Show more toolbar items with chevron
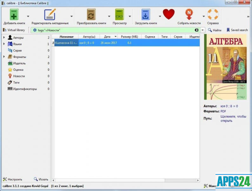The height and width of the screenshot is (191, 252). (x=248, y=17)
